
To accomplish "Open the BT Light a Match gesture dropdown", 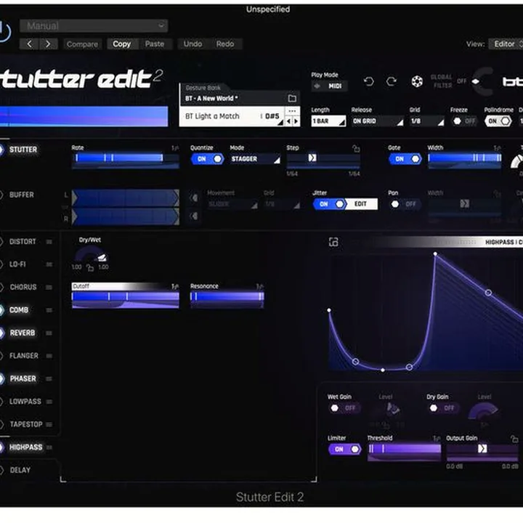I will coord(232,116).
